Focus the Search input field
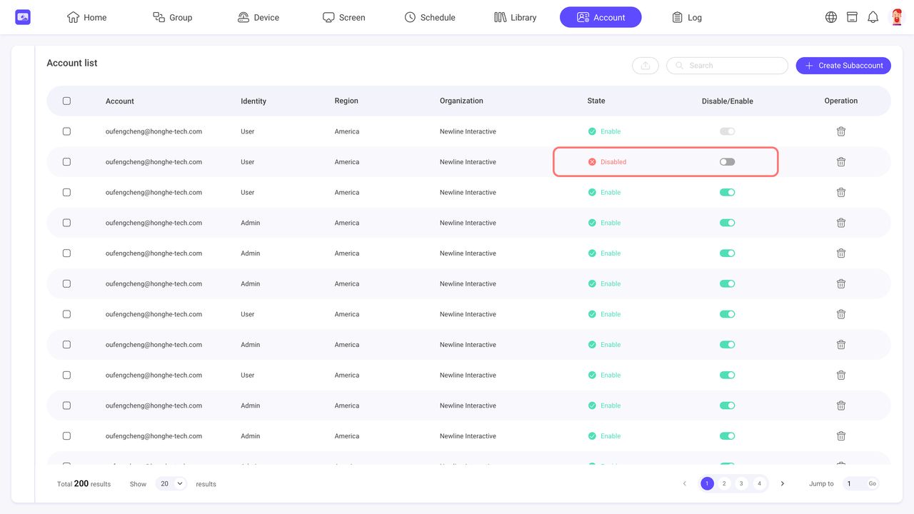Image resolution: width=914 pixels, height=514 pixels. (x=727, y=66)
